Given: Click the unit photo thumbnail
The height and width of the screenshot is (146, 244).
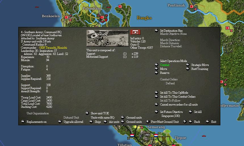Looking at the screenshot, I should click(108, 38).
